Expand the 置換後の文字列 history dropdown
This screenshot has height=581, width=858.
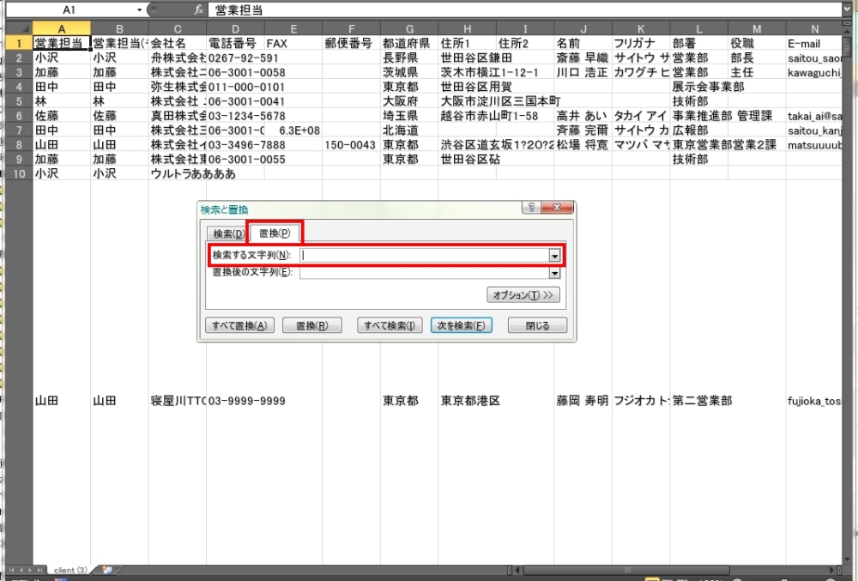tap(554, 273)
